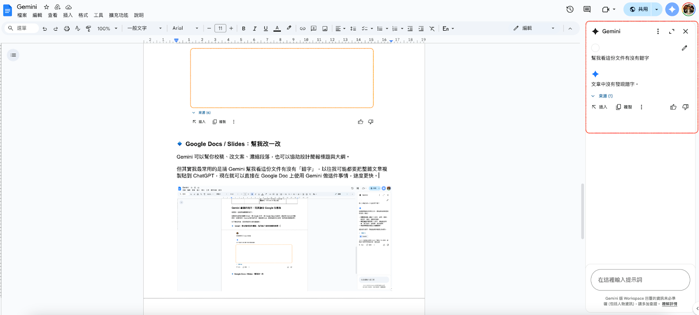Click the Gemini prompt input field

(x=640, y=280)
